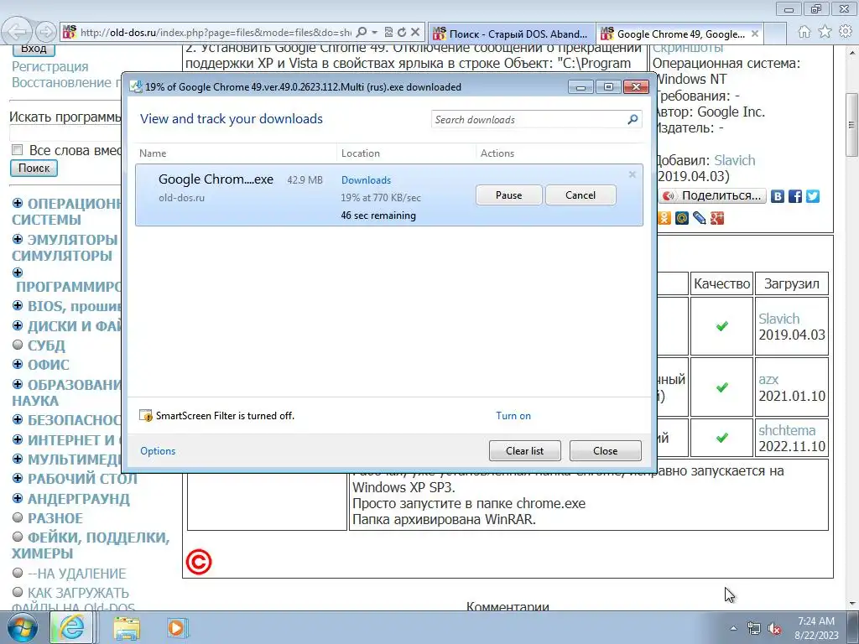This screenshot has height=644, width=859.
Task: Share via VKontakte icon
Action: 778,196
